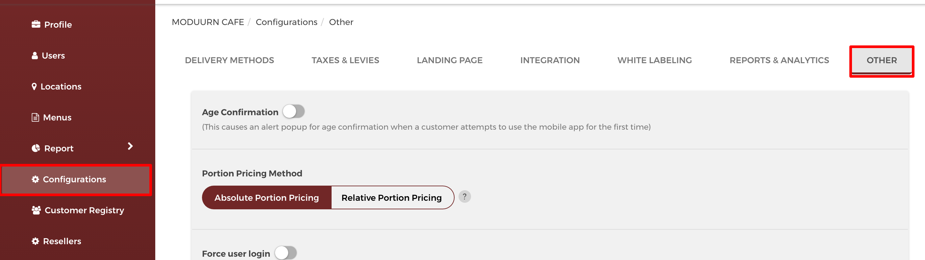
Task: Click the Configurations gear icon
Action: [x=35, y=179]
